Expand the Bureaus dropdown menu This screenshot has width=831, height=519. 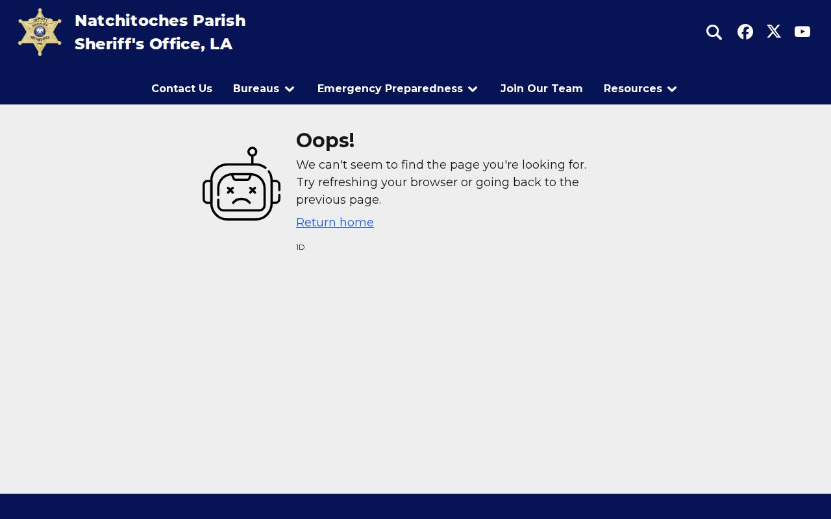[264, 88]
